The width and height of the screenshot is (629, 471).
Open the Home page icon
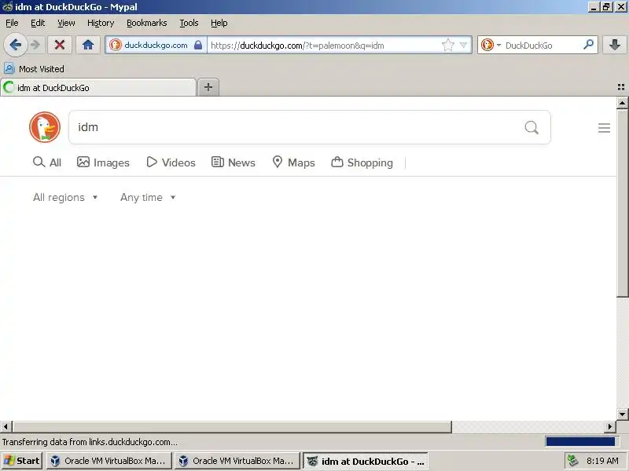coord(88,45)
